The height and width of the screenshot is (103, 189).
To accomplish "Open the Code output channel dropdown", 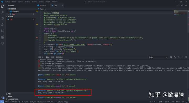I will coord(158,57).
